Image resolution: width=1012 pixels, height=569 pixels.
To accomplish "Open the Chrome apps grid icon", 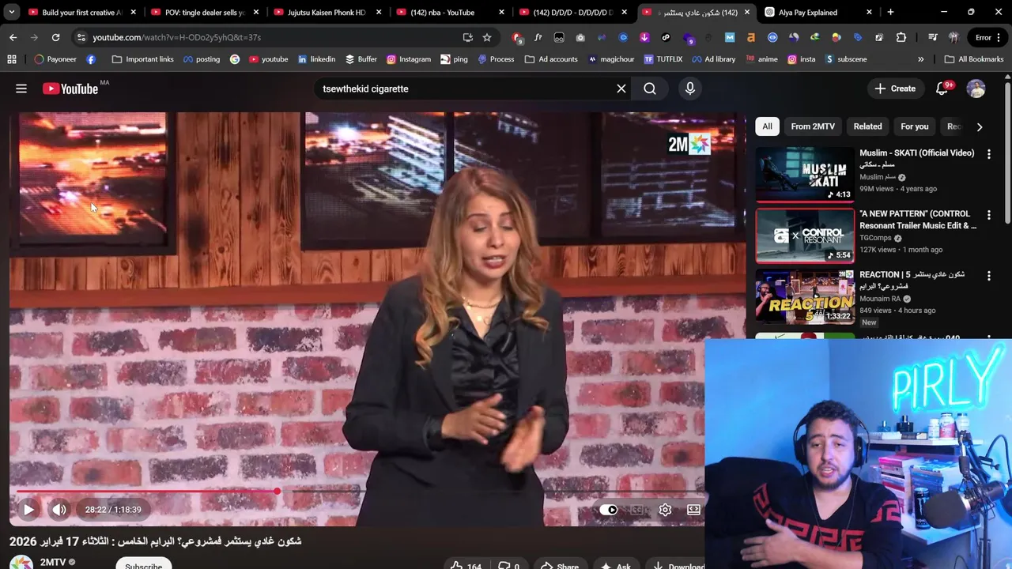I will click(12, 59).
